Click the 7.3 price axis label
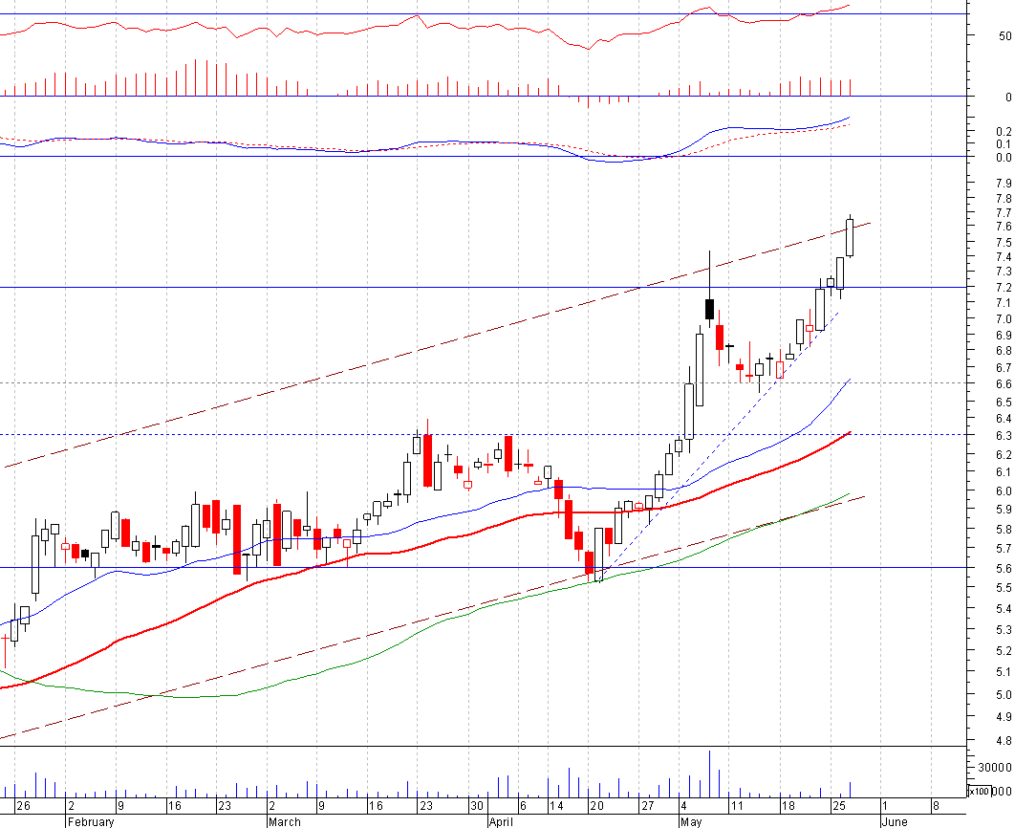The width and height of the screenshot is (1015, 828). pos(1004,272)
